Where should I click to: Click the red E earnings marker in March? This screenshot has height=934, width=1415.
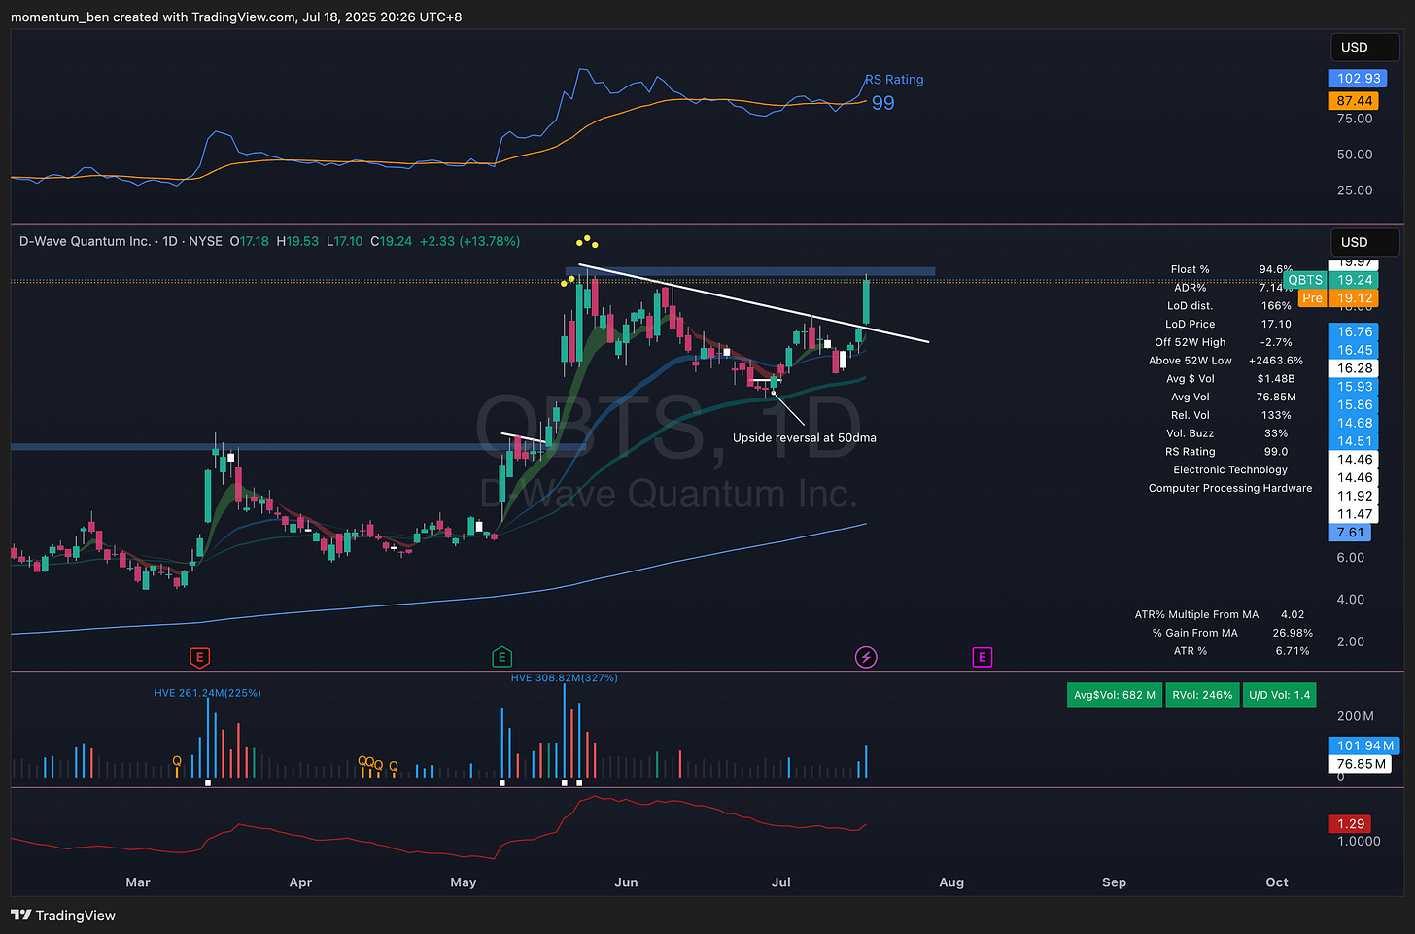point(199,658)
